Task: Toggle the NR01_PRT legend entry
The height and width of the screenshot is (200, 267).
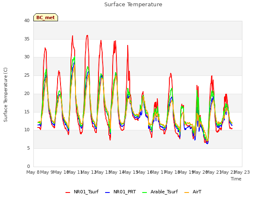Action: tap(121, 192)
